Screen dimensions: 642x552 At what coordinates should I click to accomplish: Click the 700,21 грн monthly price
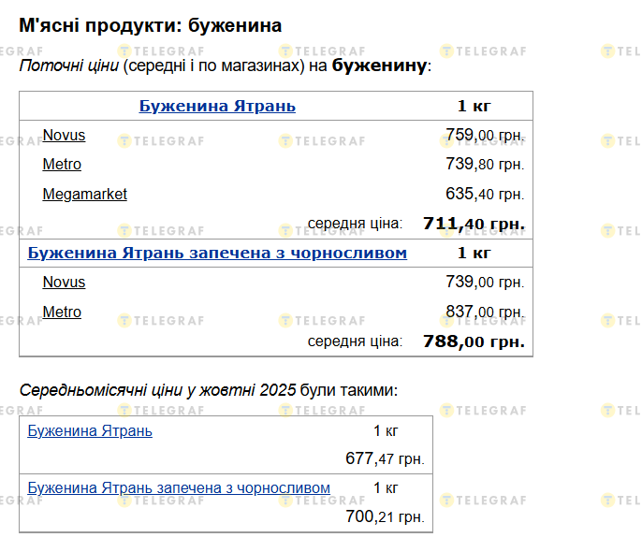(385, 516)
